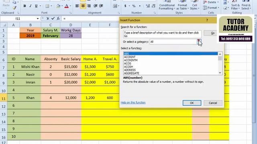Select ADDRESS in the function list
This screenshot has width=257, height=144.
171,70
